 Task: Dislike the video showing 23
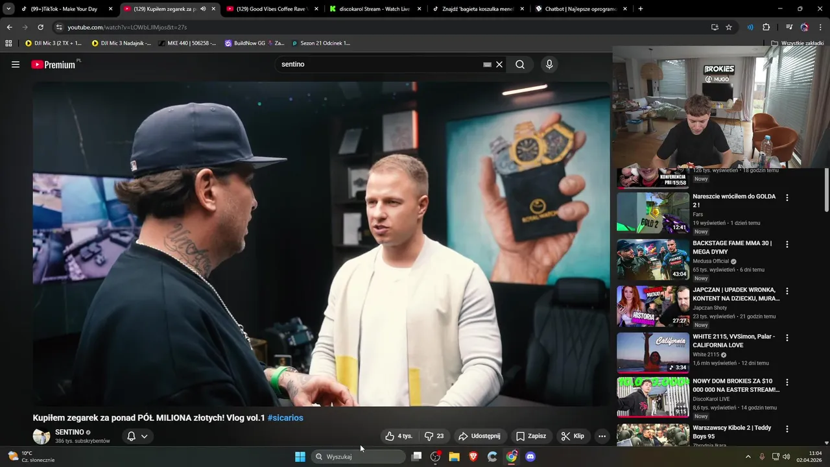point(434,436)
